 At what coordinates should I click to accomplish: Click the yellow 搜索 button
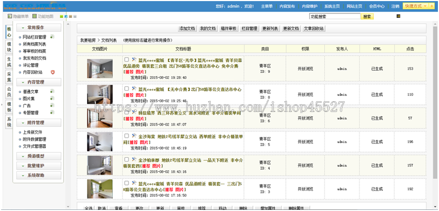click(x=367, y=16)
